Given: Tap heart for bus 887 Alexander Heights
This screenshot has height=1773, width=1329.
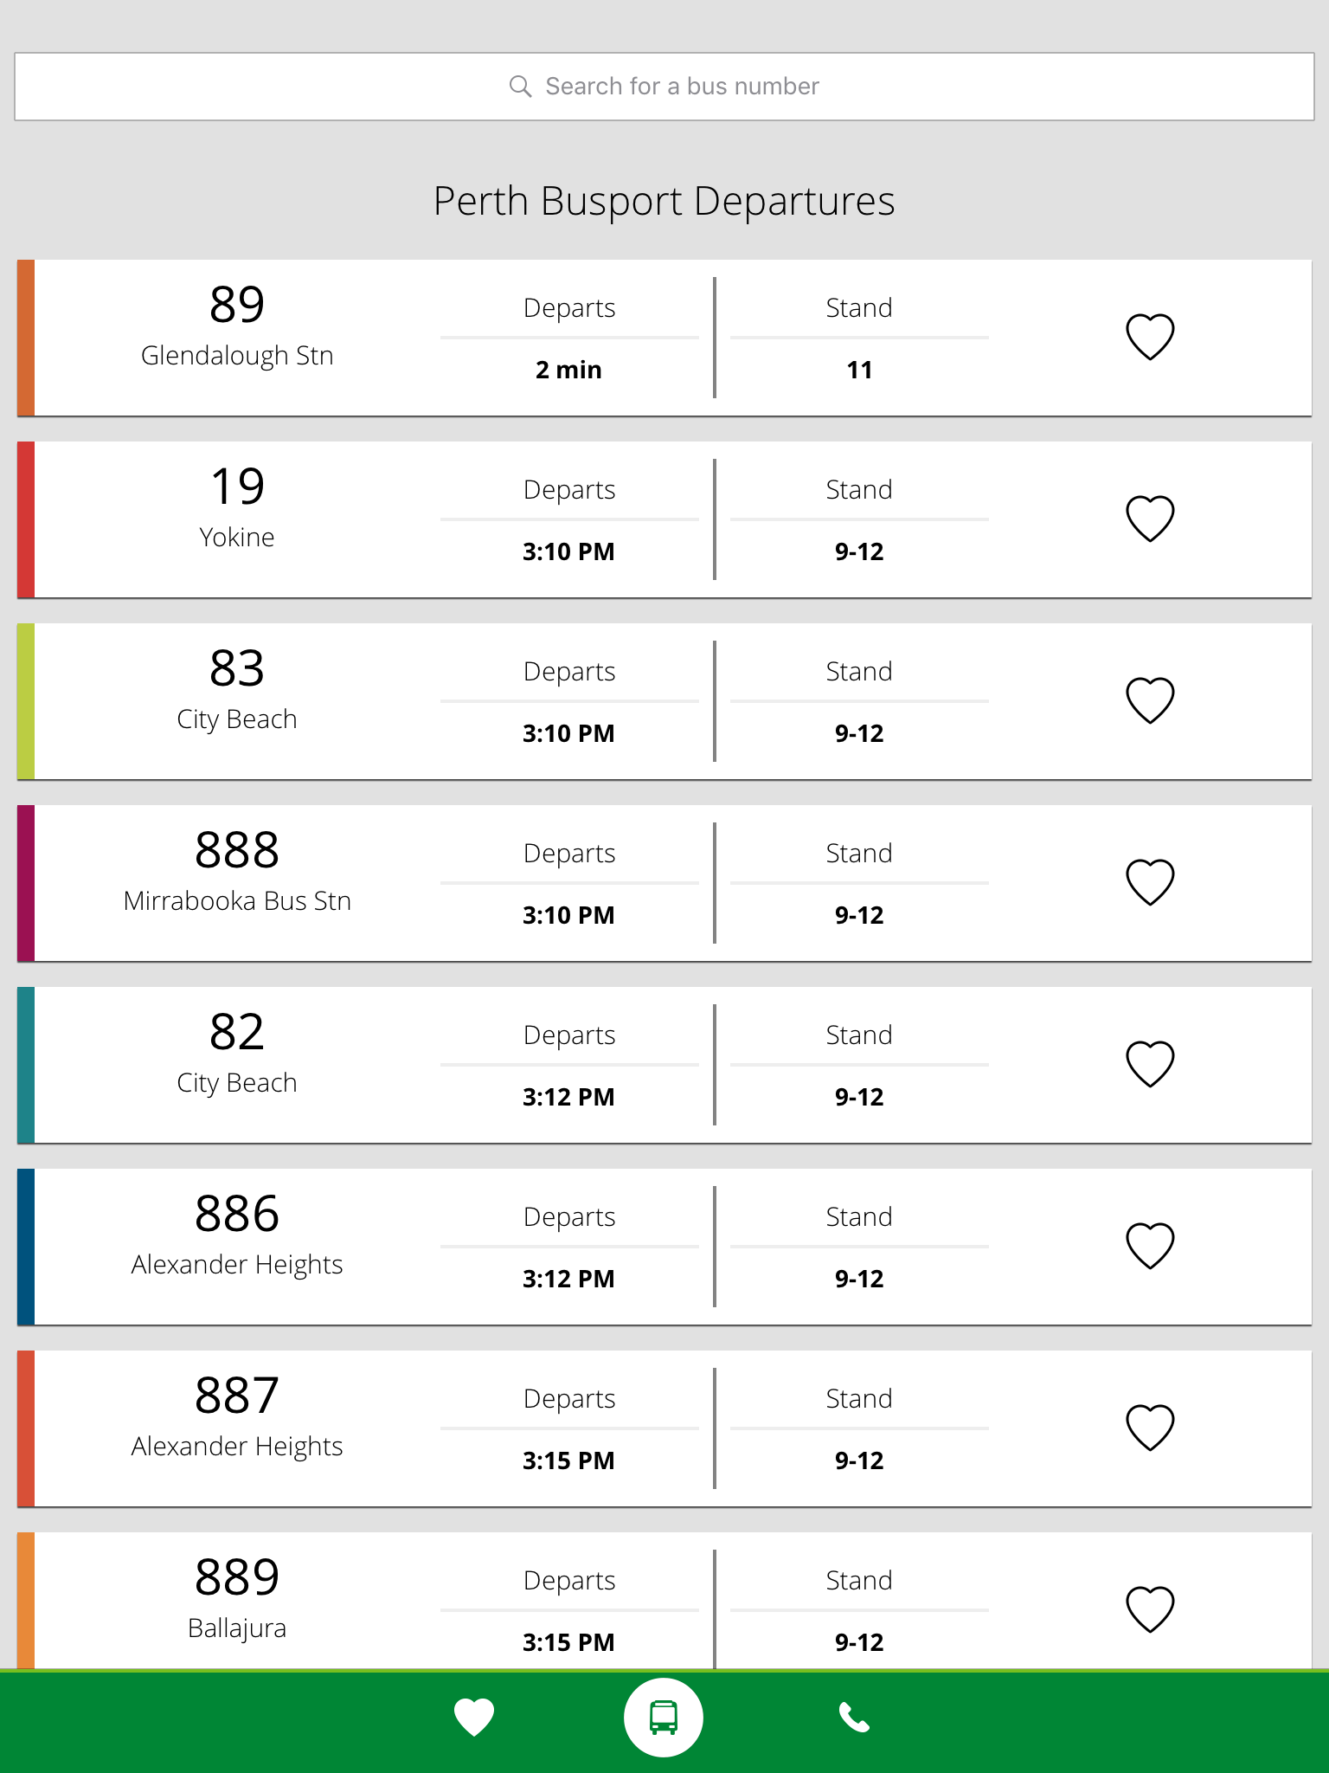Looking at the screenshot, I should click(x=1150, y=1428).
